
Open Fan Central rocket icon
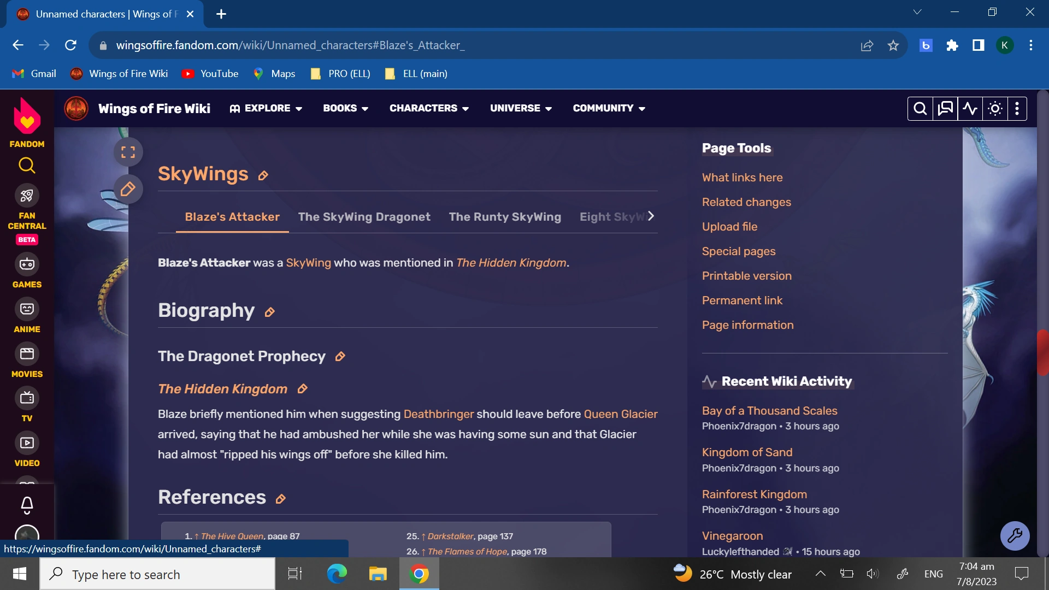click(x=27, y=196)
